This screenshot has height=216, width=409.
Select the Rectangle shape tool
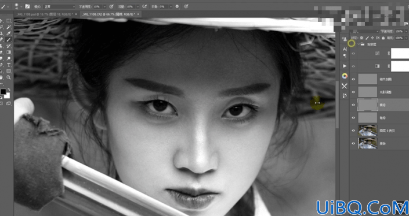9,71
